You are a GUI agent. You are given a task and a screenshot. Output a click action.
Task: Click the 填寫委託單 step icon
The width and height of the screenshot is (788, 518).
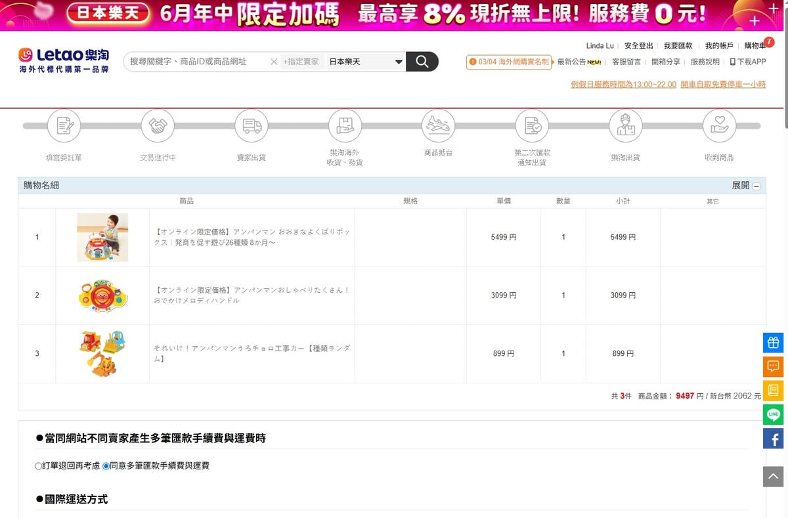(64, 125)
